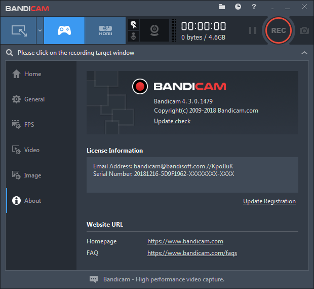
Task: Open scheduled recording clock icon
Action: pos(238,7)
